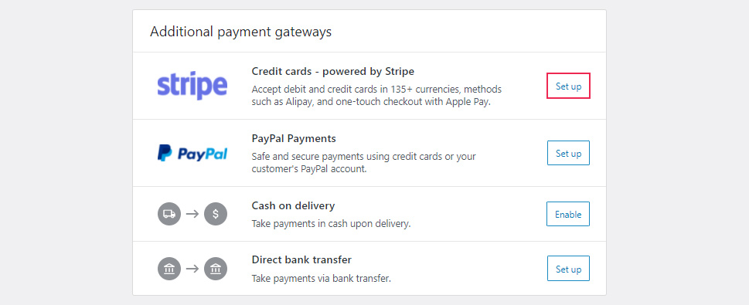Image resolution: width=749 pixels, height=305 pixels.
Task: Set up Direct bank transfer
Action: 568,269
